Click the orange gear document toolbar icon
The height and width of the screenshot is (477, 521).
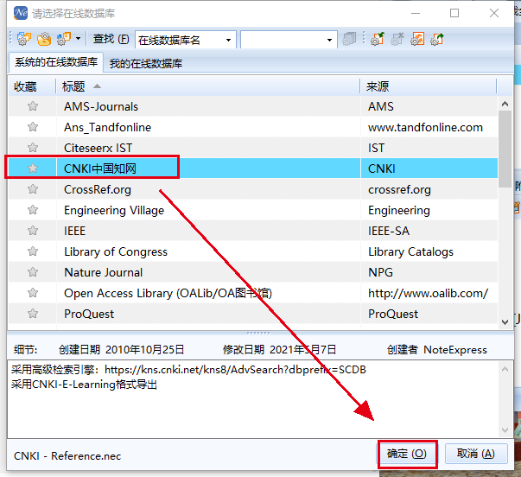point(417,39)
